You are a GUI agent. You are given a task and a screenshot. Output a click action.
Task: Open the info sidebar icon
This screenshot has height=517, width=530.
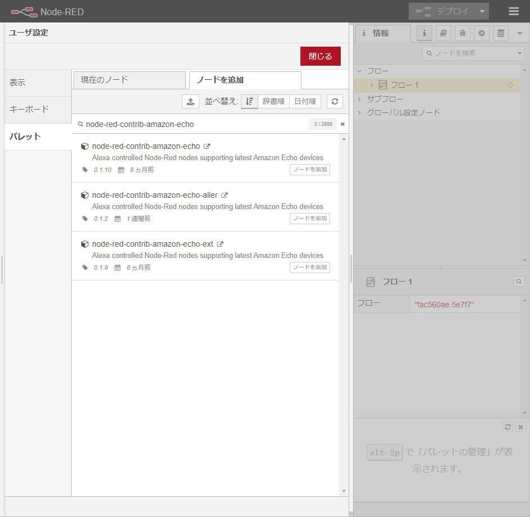click(x=424, y=33)
